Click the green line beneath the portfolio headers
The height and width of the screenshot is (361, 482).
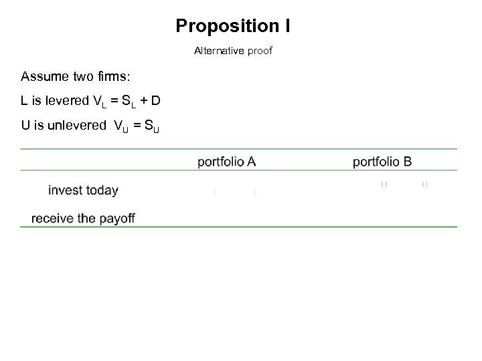click(238, 170)
